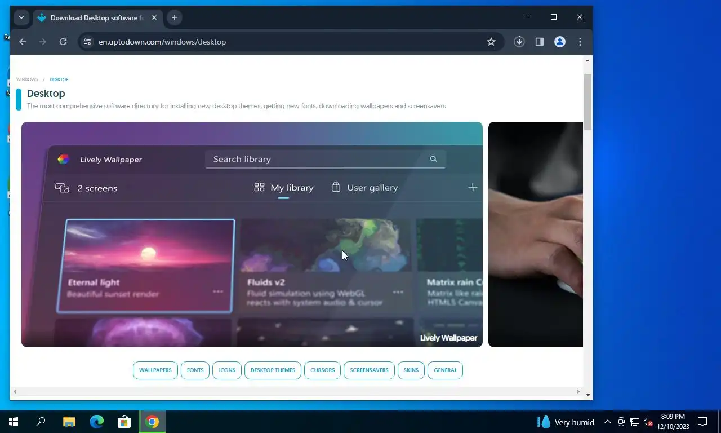The height and width of the screenshot is (433, 721).
Task: Open Chrome three-dot menu
Action: click(580, 42)
